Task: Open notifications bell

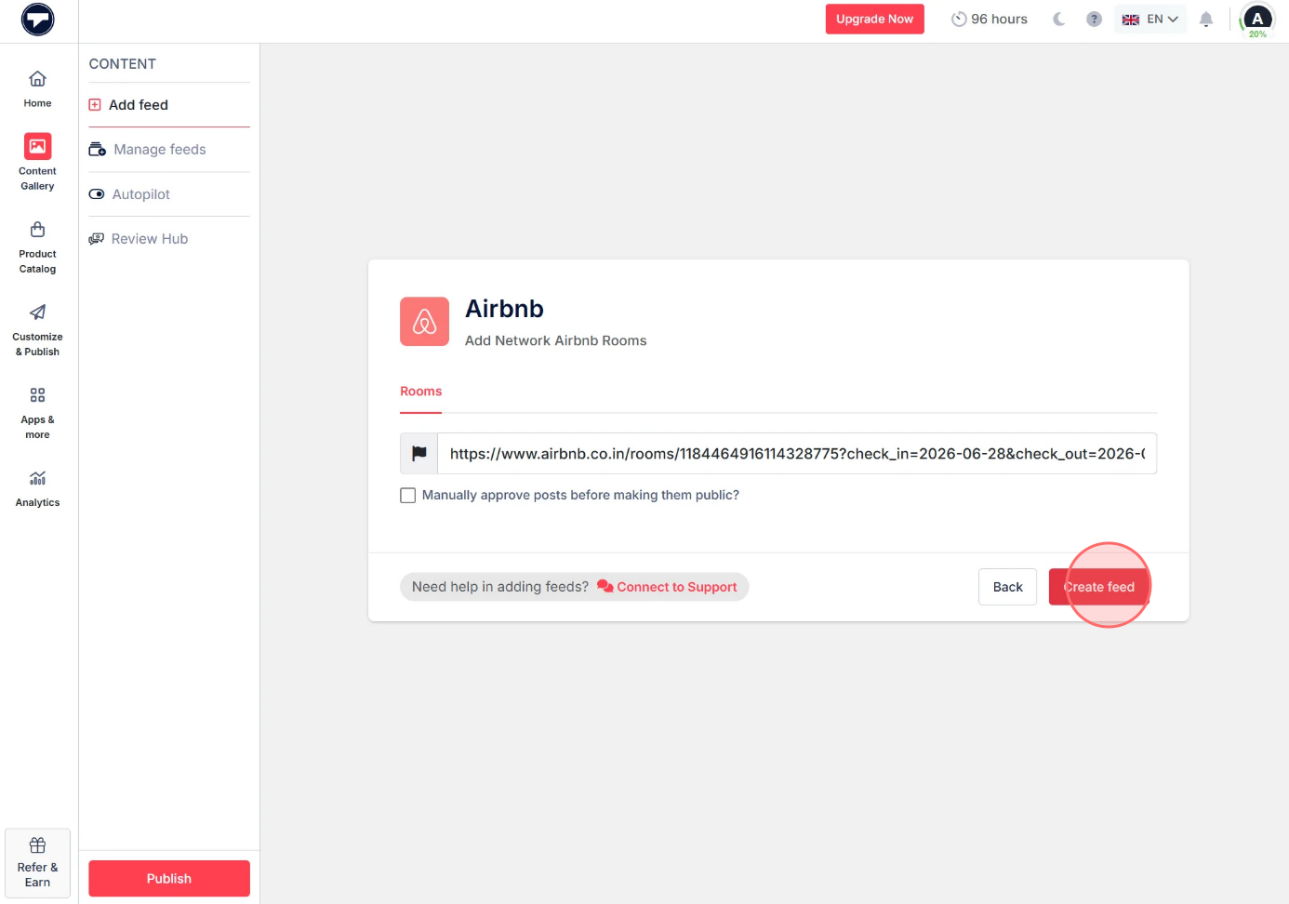Action: [x=1206, y=19]
